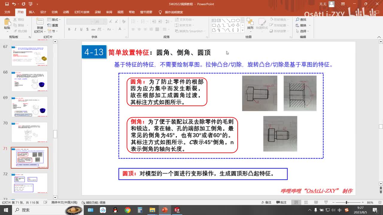Expand the shapes gallery more button
This screenshot has height=215, width=383.
pos(242,30)
